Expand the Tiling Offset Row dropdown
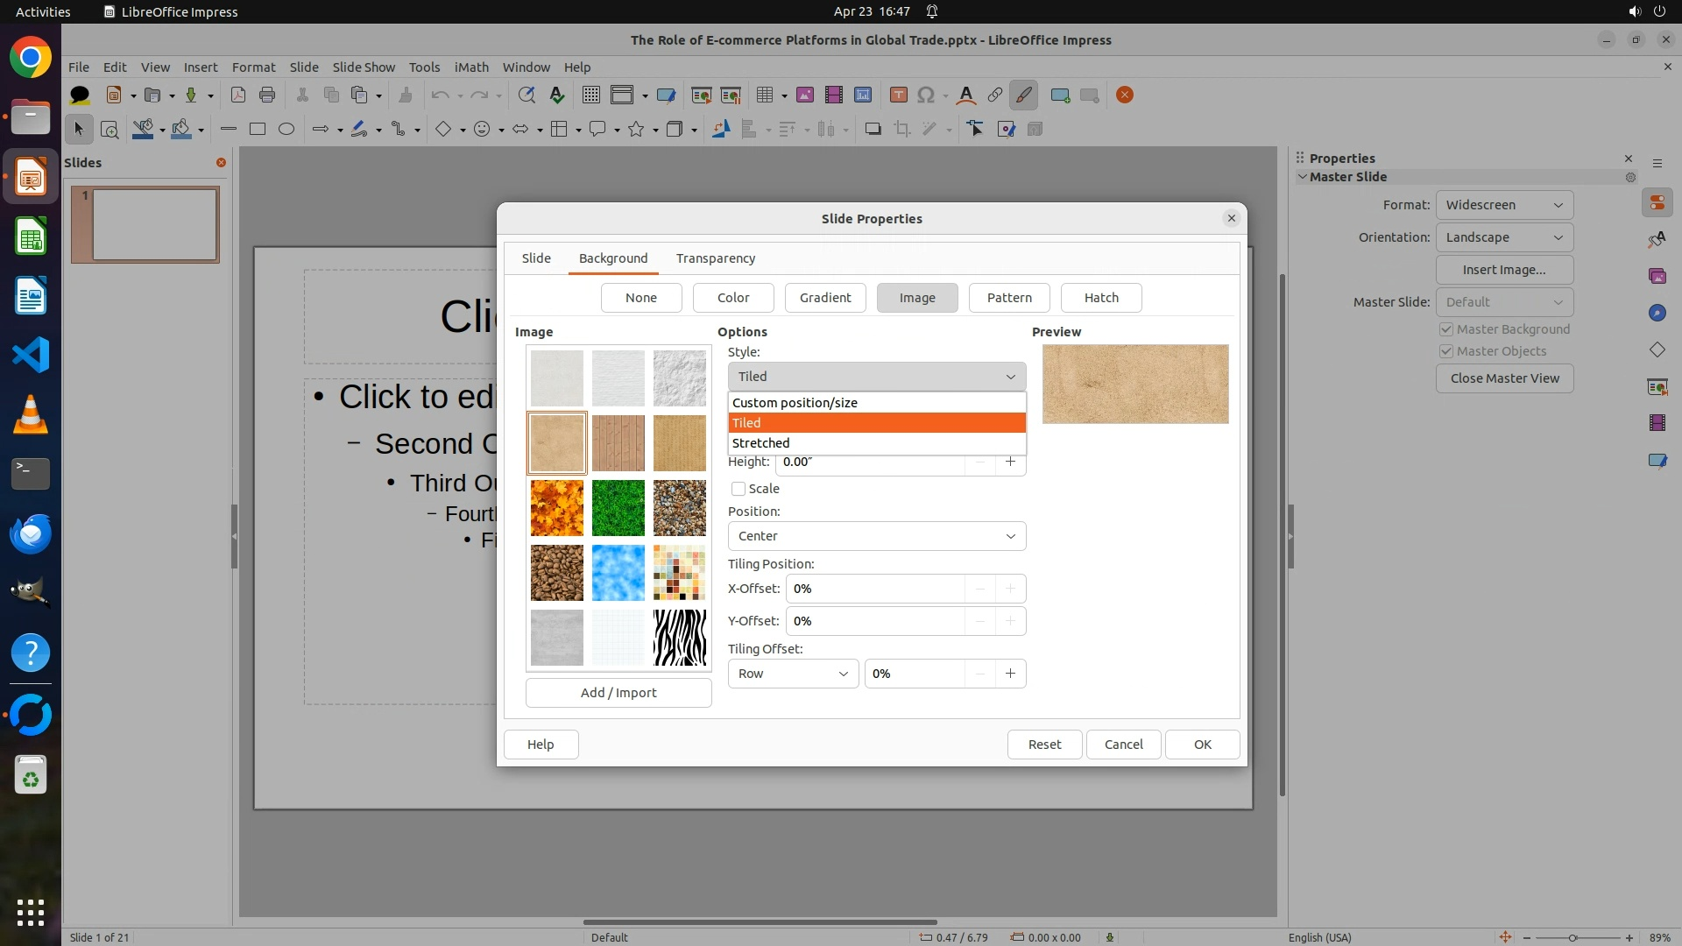This screenshot has width=1682, height=946. click(793, 674)
